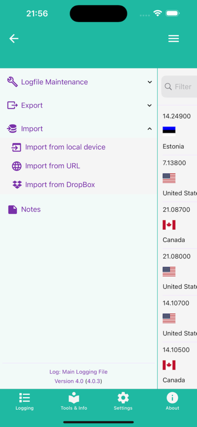Go to the Settings tab
Image resolution: width=197 pixels, height=427 pixels.
[123, 402]
